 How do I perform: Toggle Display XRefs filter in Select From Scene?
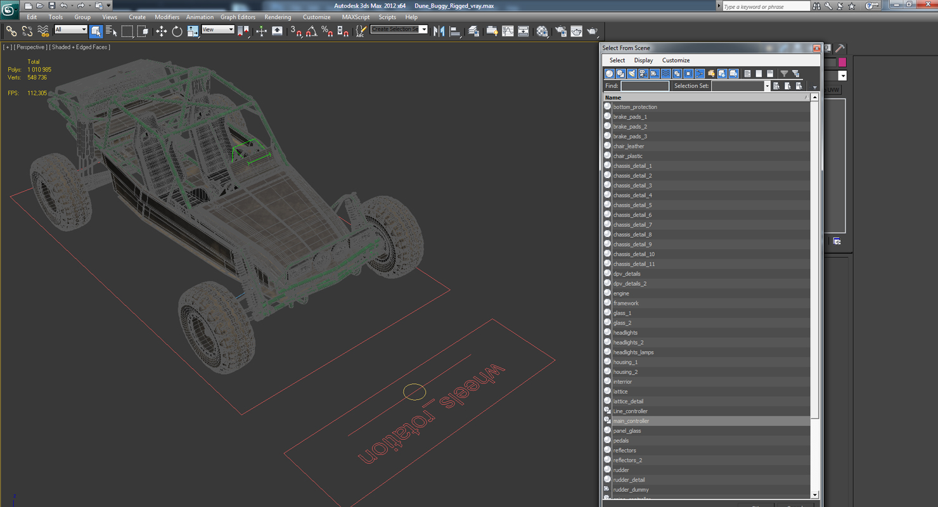(688, 74)
